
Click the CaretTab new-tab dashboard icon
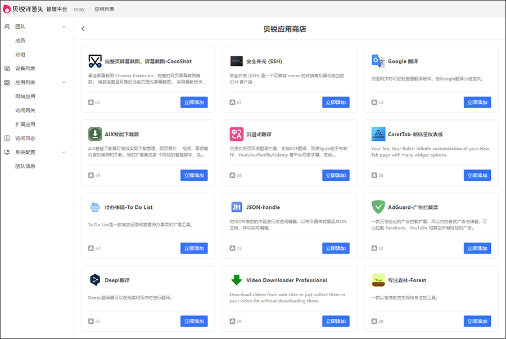(378, 133)
